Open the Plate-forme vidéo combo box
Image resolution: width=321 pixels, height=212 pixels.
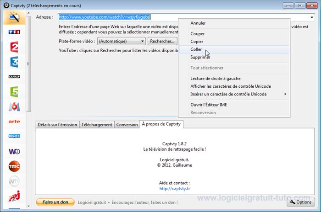pos(121,41)
